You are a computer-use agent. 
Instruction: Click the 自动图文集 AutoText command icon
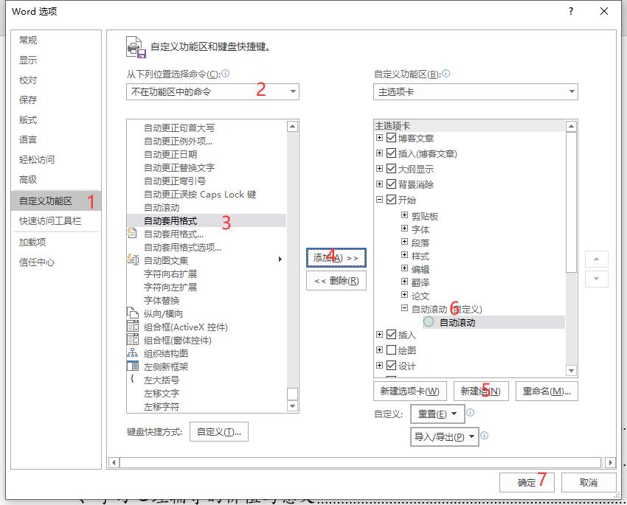coord(134,259)
